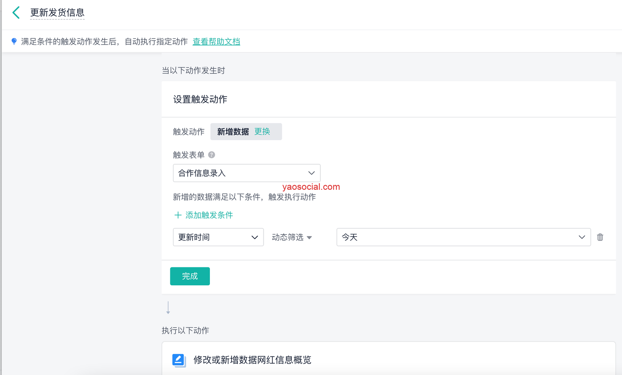Click 更换 to change trigger action
Screen dimensions: 622x375
pos(262,132)
